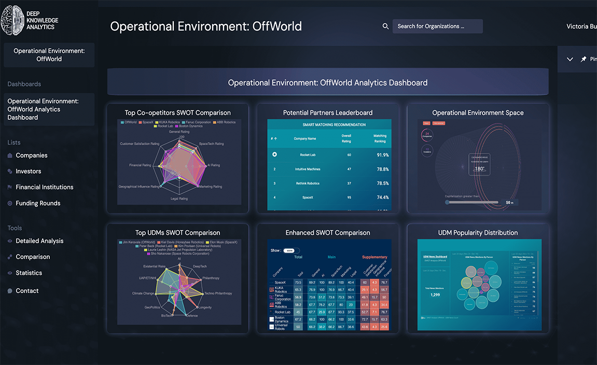This screenshot has height=365, width=597.
Task: Click the pin icon in right panel
Action: point(584,60)
